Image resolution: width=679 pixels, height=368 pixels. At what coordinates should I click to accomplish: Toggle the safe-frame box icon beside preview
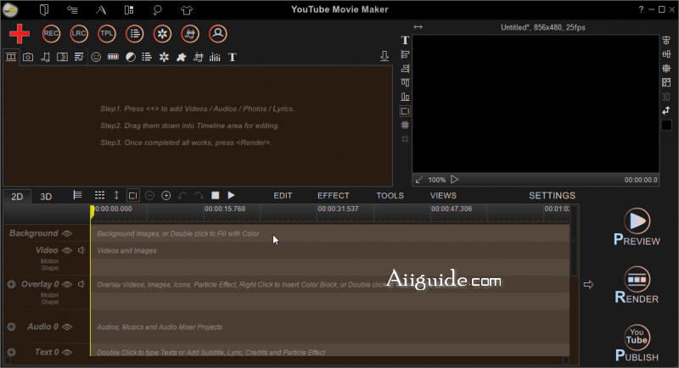(x=405, y=111)
